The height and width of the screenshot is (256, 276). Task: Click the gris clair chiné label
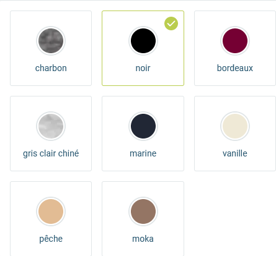click(51, 153)
